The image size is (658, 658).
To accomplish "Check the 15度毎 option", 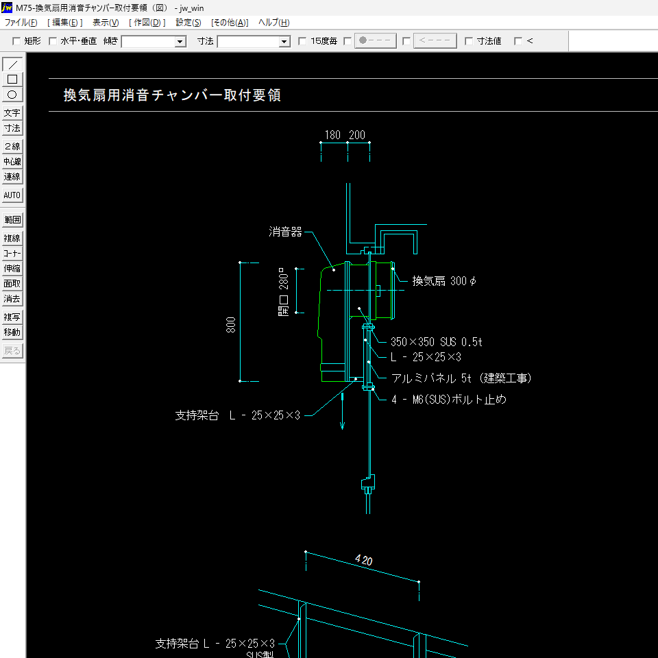I will click(302, 41).
